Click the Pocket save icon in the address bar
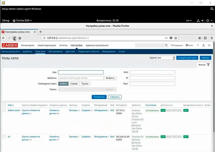The height and width of the screenshot is (152, 215). tap(171, 38)
